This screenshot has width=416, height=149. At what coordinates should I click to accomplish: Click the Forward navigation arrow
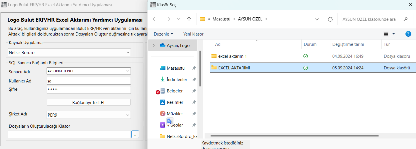(x=168, y=19)
